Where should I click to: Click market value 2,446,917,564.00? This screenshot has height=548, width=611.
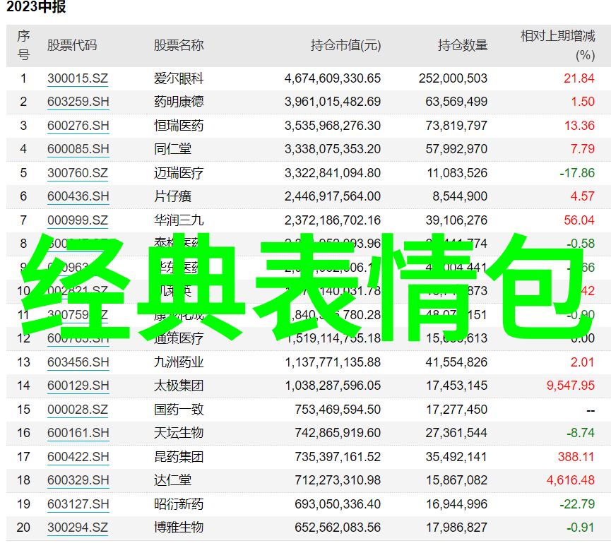pos(333,196)
